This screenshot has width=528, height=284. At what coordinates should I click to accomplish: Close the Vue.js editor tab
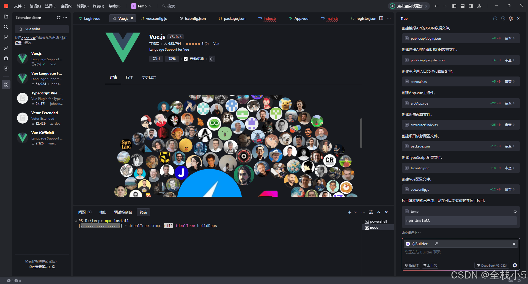pyautogui.click(x=132, y=18)
